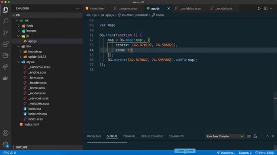Click the errors and warnings status indicator

pos(10,153)
